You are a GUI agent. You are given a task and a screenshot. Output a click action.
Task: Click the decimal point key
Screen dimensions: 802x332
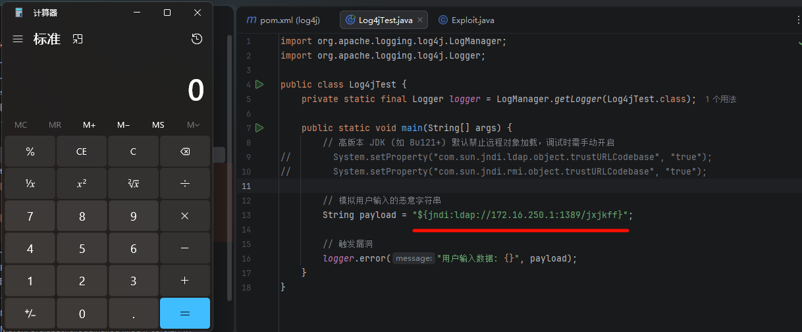pos(133,314)
